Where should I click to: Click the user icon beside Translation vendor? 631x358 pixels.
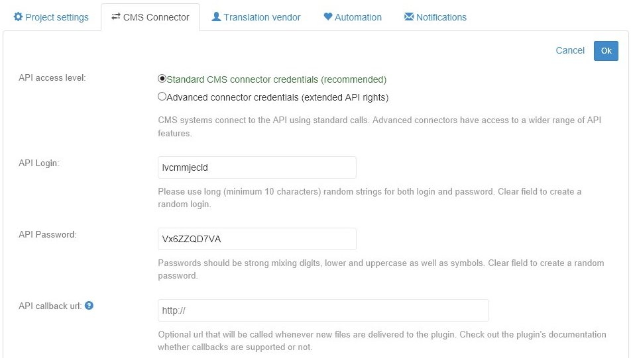(x=216, y=17)
